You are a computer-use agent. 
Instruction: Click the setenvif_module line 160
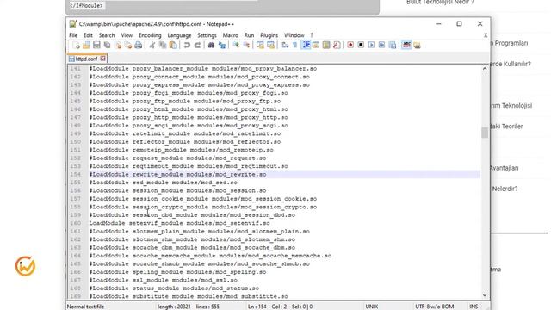click(179, 223)
